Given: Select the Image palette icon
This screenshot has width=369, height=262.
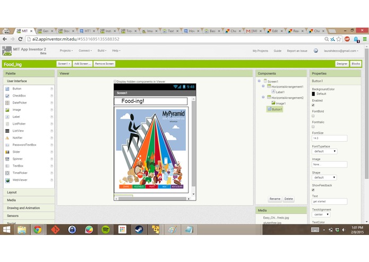Looking at the screenshot, I should coord(7,110).
